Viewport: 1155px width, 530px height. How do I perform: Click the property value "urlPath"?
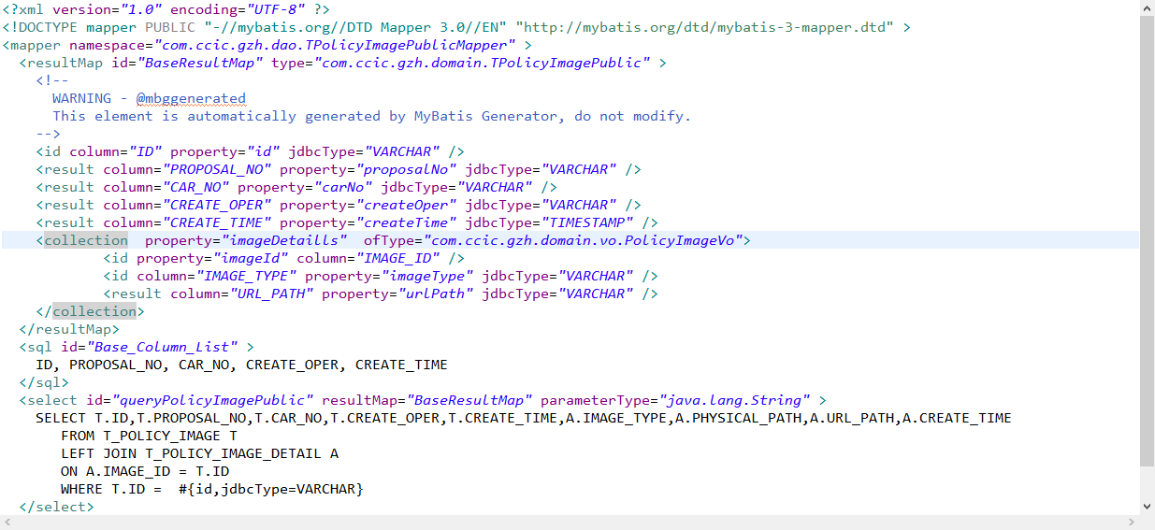(436, 294)
